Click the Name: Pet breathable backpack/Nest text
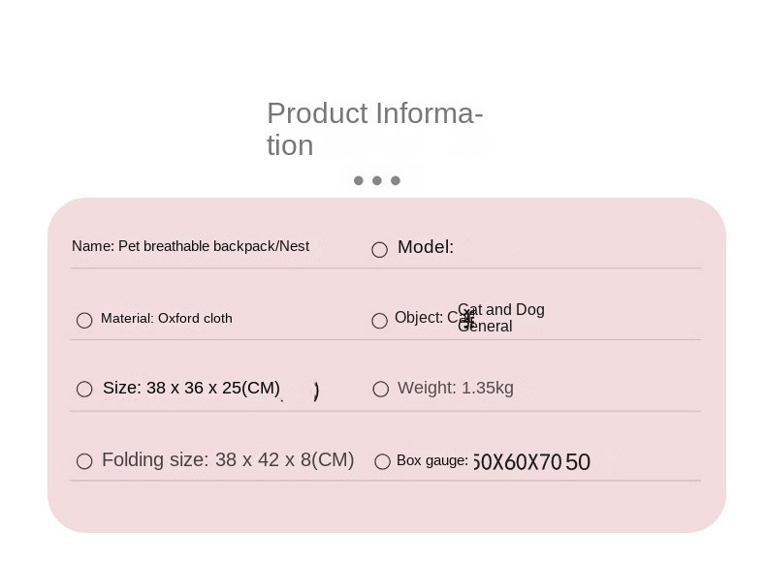This screenshot has height=565, width=766. (x=190, y=246)
